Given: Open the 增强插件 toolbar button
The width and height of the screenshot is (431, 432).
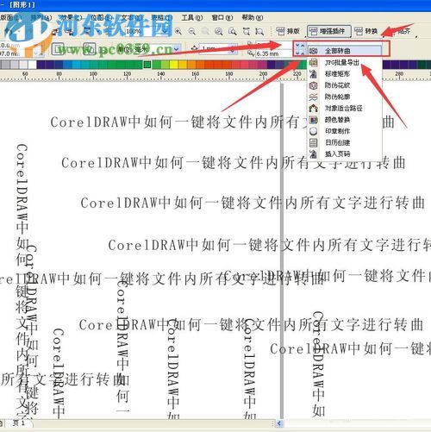Looking at the screenshot, I should [329, 31].
